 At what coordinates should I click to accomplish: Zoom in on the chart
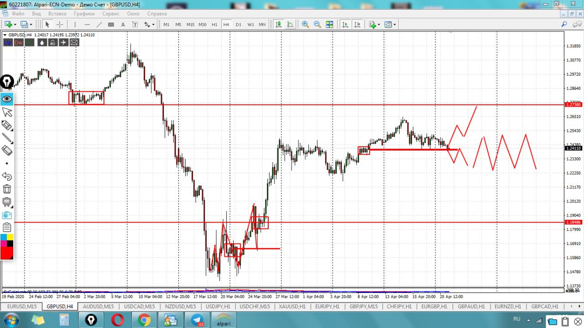coord(305,25)
